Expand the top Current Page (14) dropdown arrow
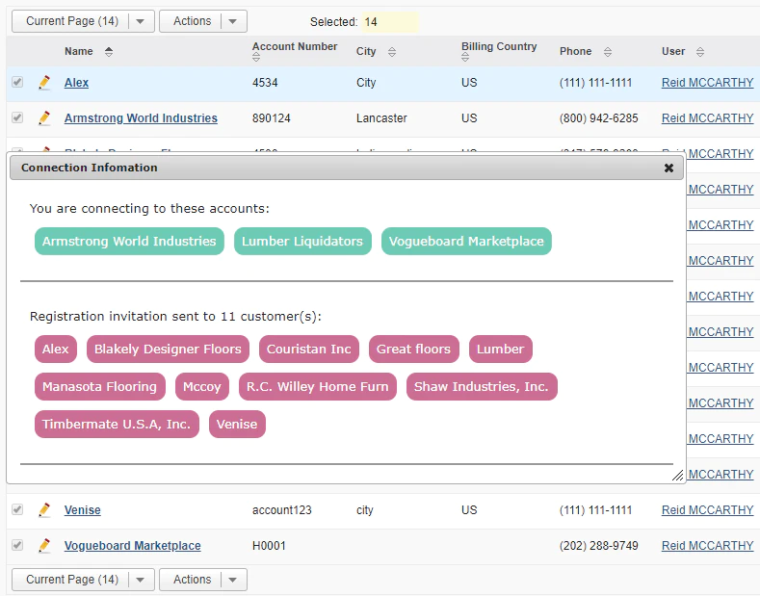This screenshot has width=760, height=596. coord(141,21)
